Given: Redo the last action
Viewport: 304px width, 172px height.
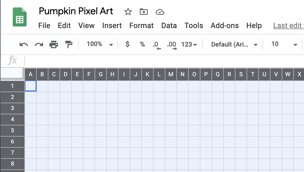Looking at the screenshot, I should click(39, 44).
